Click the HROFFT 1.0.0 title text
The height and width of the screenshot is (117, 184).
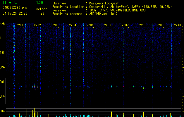(x=23, y=2)
